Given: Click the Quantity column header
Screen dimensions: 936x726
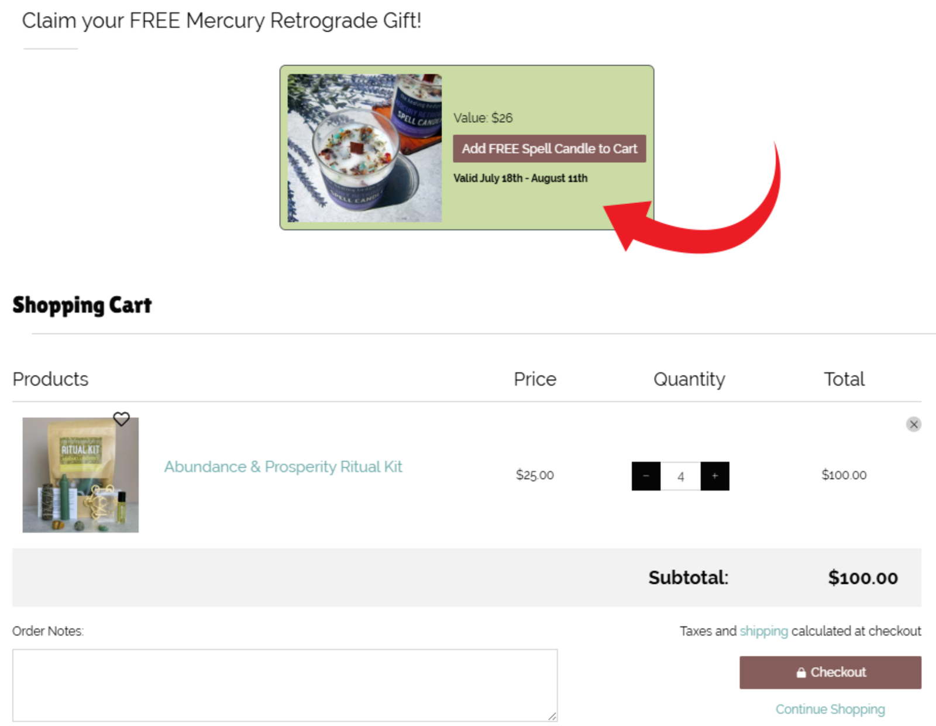Looking at the screenshot, I should (x=689, y=379).
